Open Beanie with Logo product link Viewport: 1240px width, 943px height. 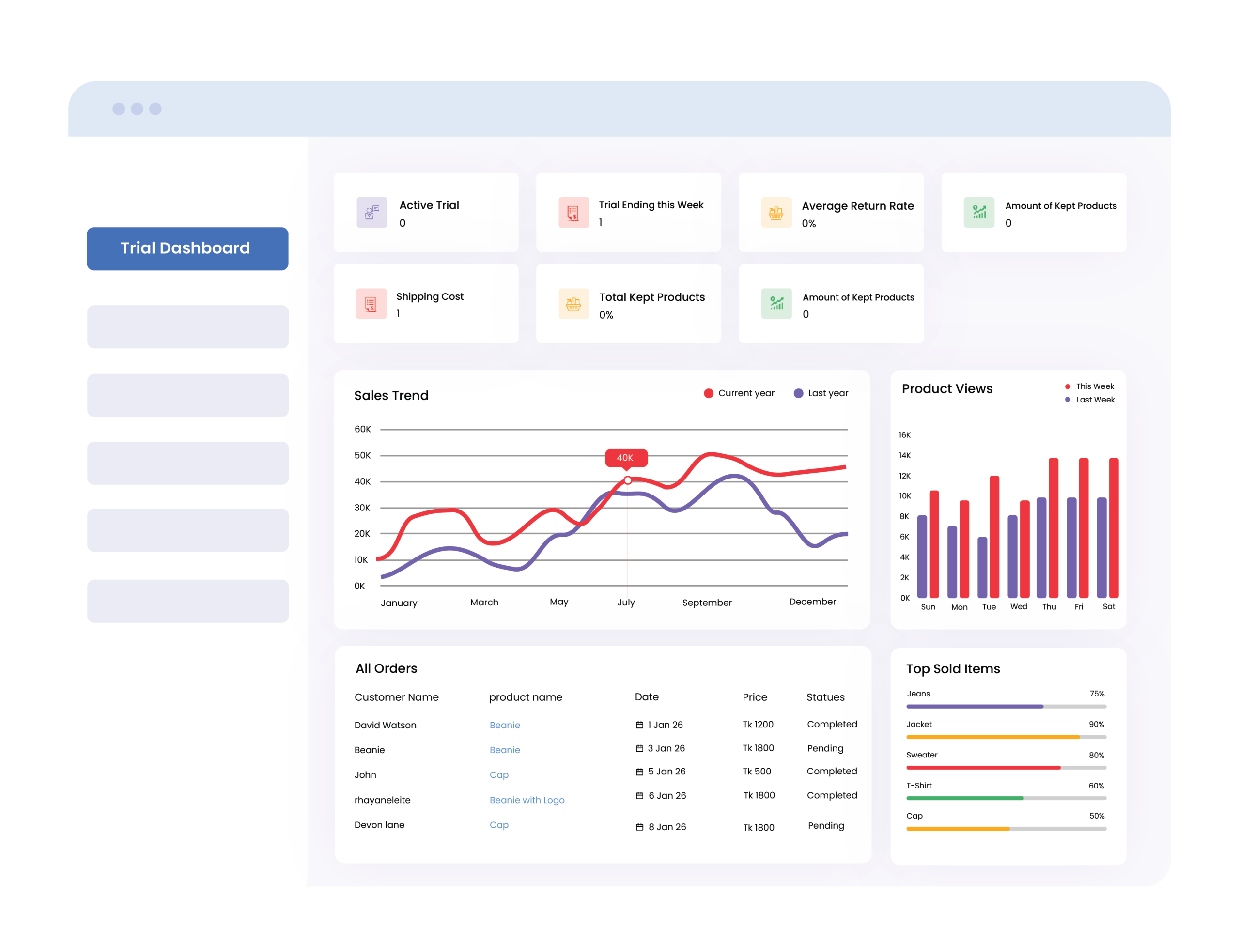(527, 800)
